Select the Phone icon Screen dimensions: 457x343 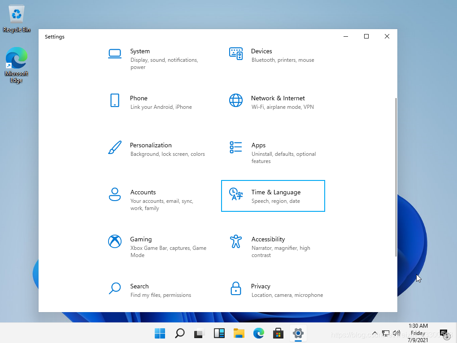pos(115,100)
